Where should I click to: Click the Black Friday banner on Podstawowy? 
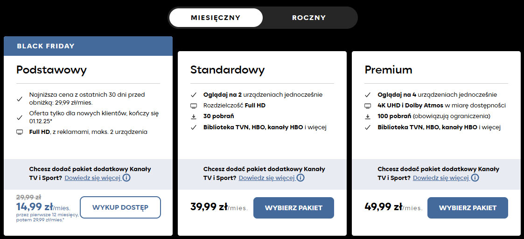pos(88,46)
